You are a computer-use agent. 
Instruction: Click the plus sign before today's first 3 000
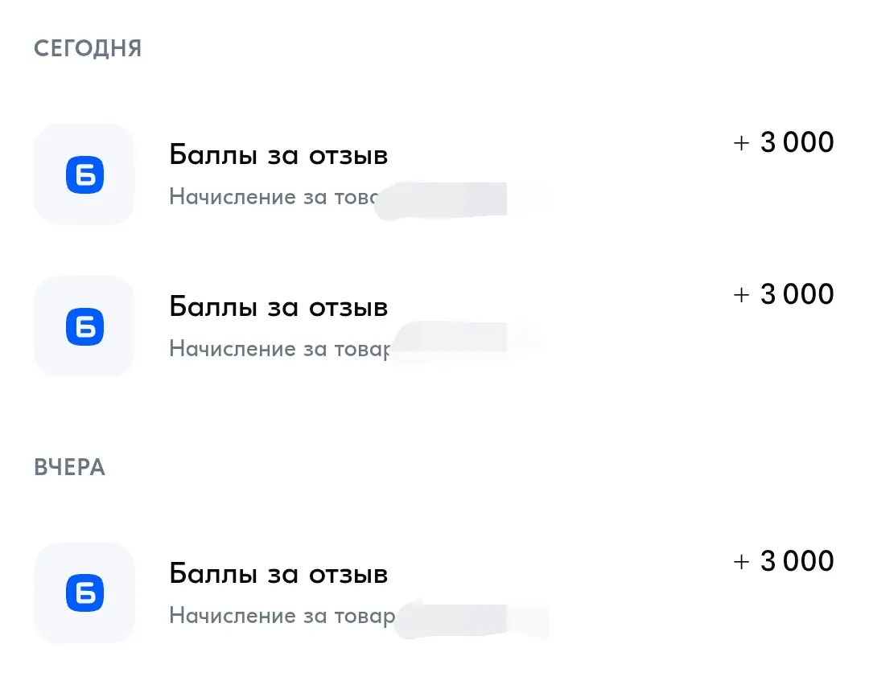pos(742,143)
